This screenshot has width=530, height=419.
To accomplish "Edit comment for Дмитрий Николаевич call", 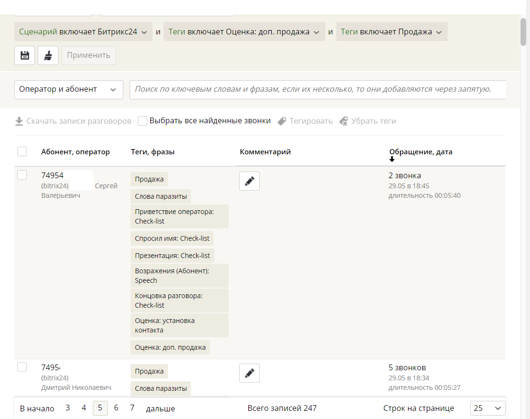I will tap(249, 373).
